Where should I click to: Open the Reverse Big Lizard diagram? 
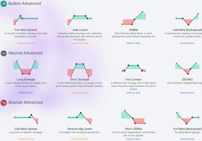(80, 118)
